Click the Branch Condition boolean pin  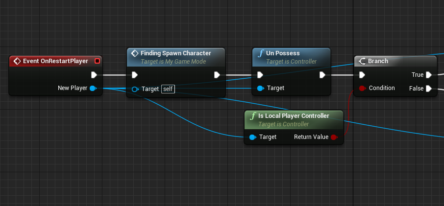pos(362,88)
